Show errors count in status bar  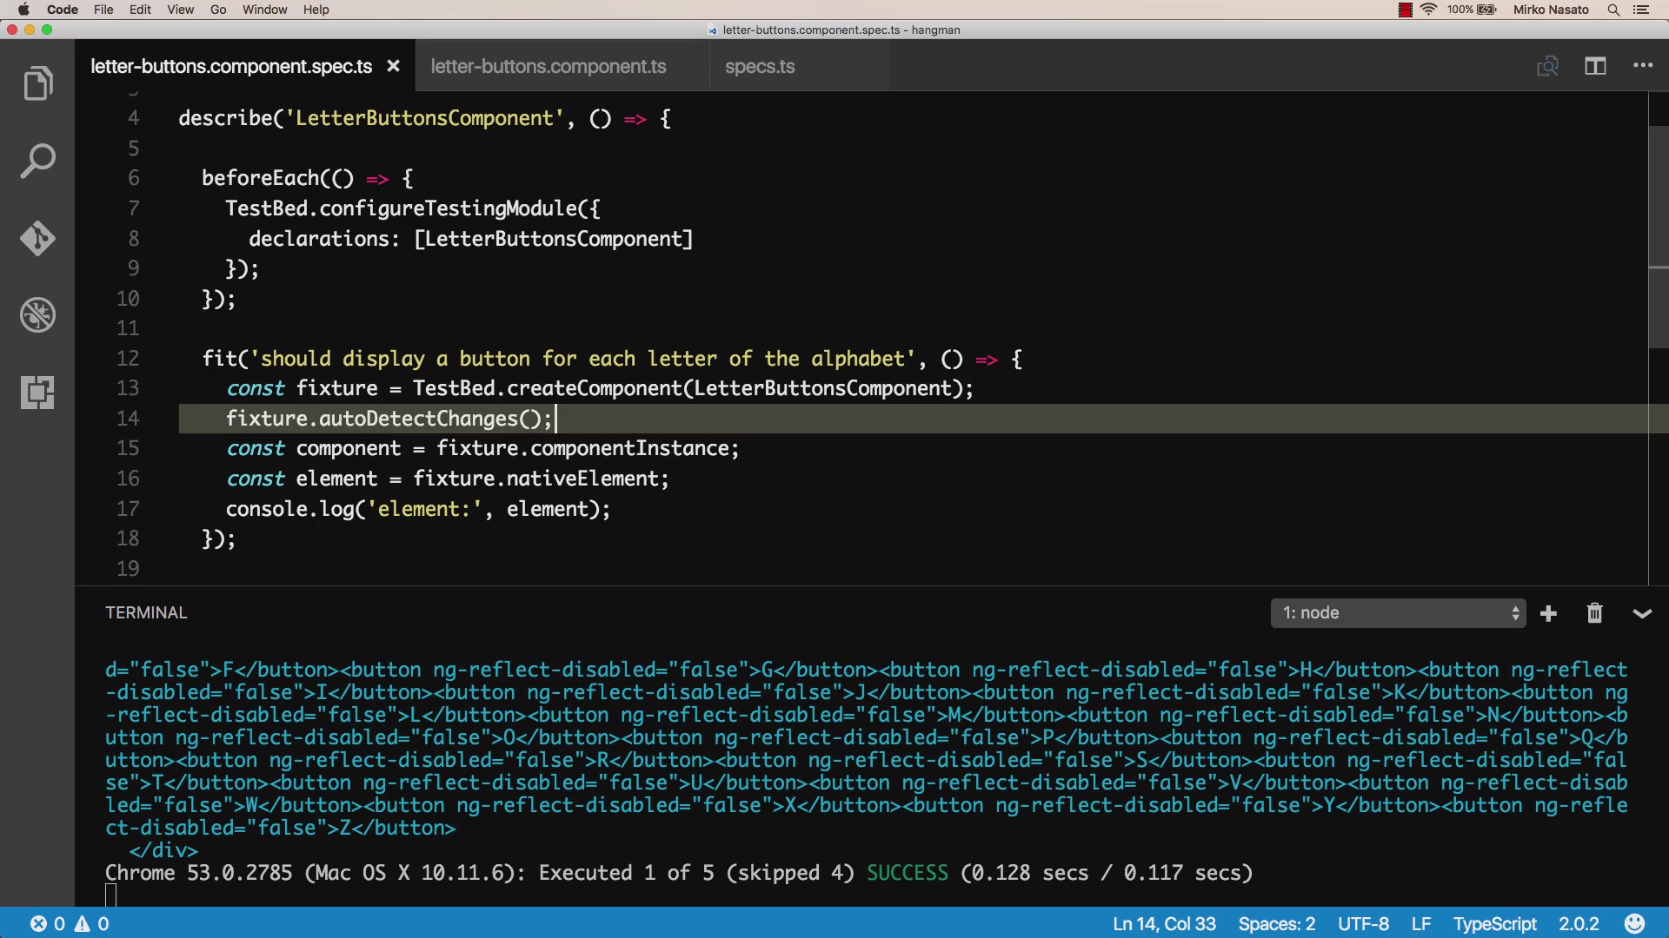point(47,923)
